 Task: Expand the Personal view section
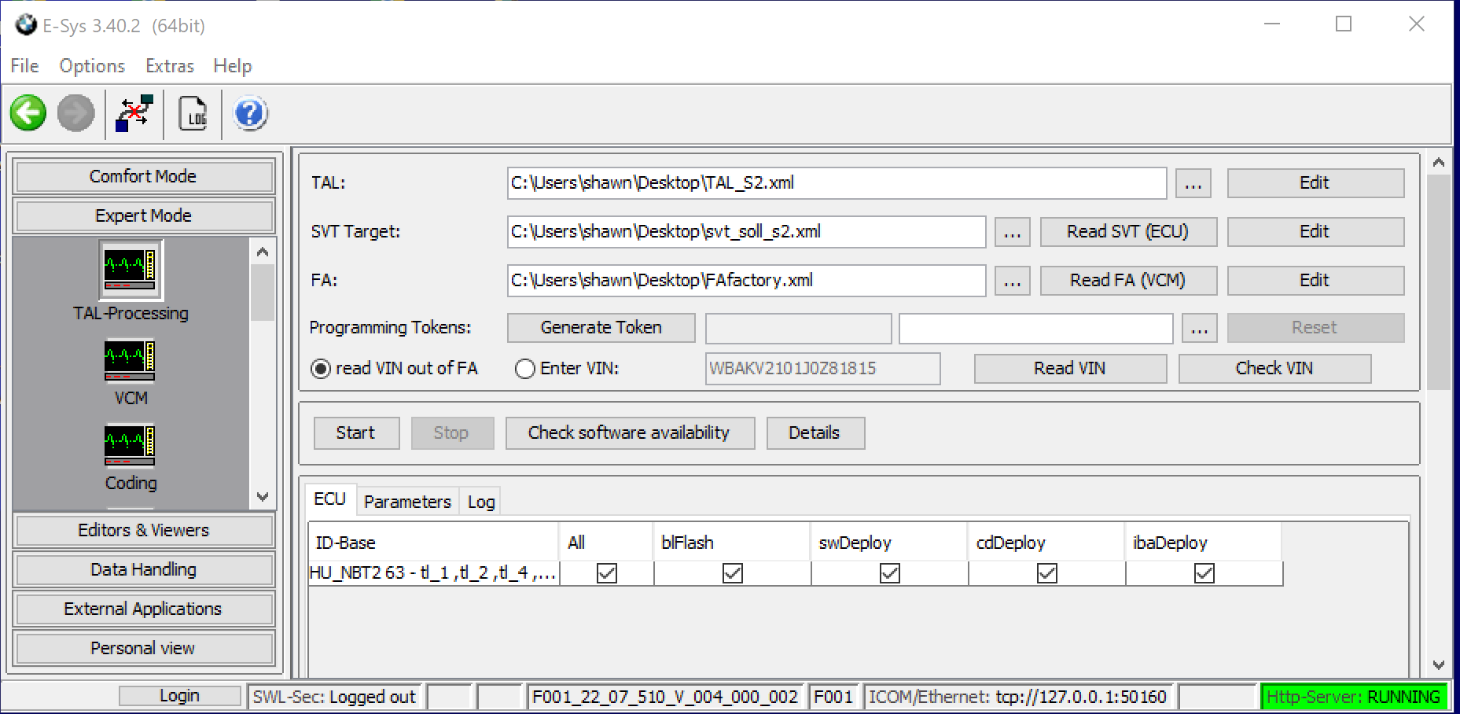click(144, 648)
